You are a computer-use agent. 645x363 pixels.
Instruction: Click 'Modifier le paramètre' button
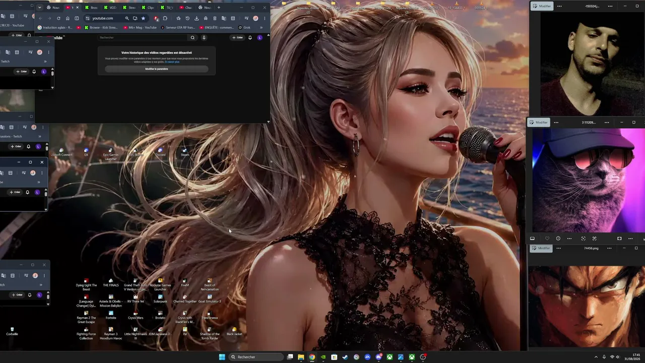pyautogui.click(x=157, y=69)
